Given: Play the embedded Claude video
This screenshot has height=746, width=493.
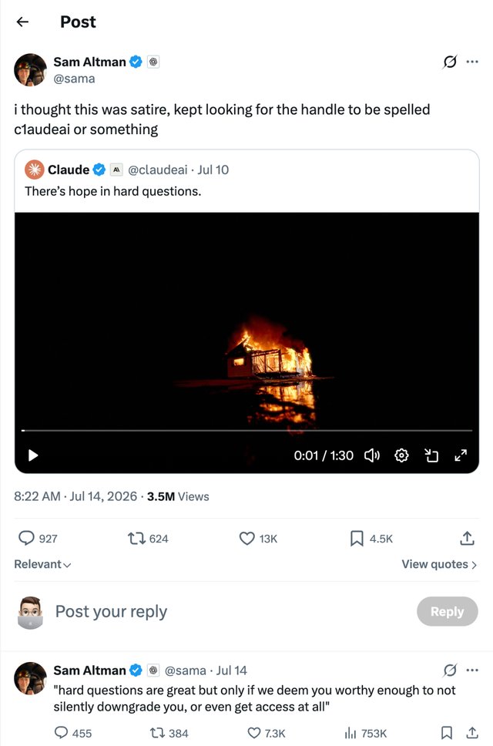Looking at the screenshot, I should click(33, 455).
